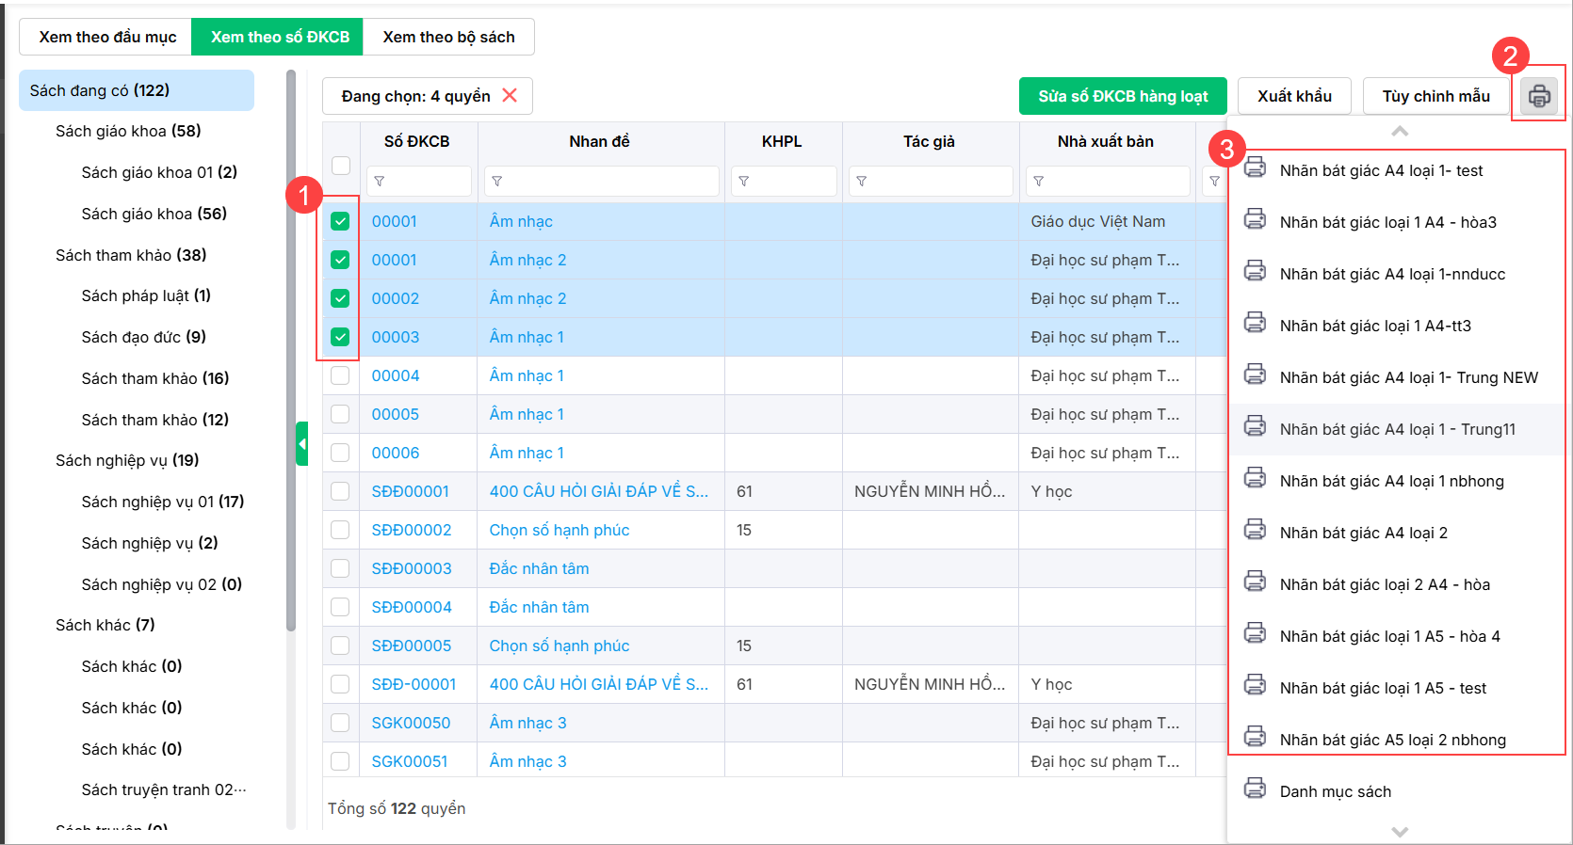The height and width of the screenshot is (845, 1573).
Task: Collapse the left category panel green handle
Action: click(301, 443)
